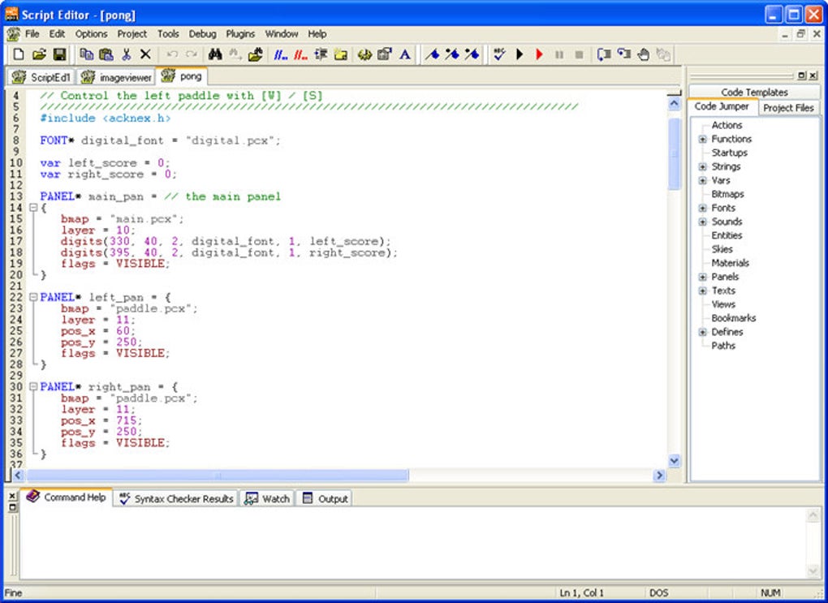Screen dimensions: 828x603
Task: Switch to the Project Files tab
Action: point(787,107)
